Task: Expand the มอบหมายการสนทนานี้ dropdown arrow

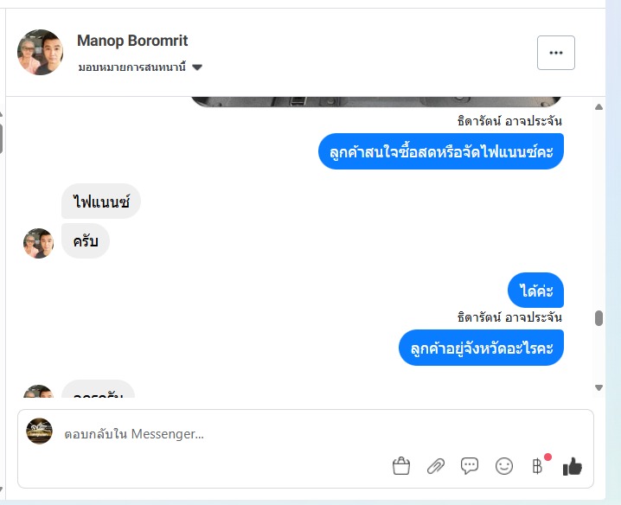Action: tap(197, 67)
